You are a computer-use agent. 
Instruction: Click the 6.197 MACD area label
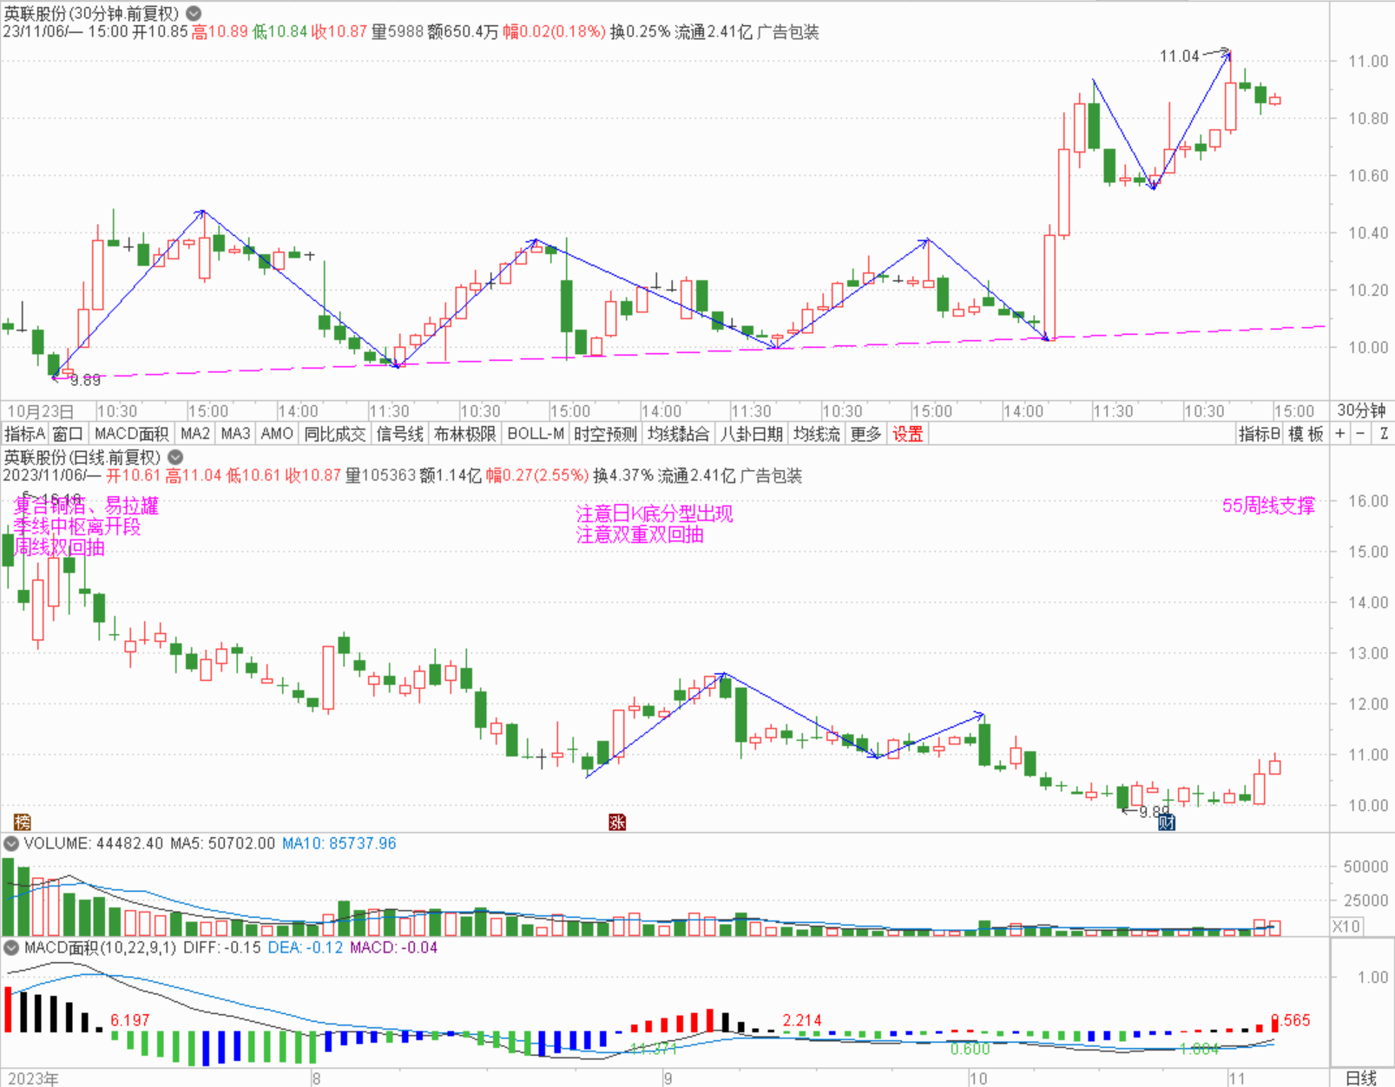click(x=130, y=1020)
